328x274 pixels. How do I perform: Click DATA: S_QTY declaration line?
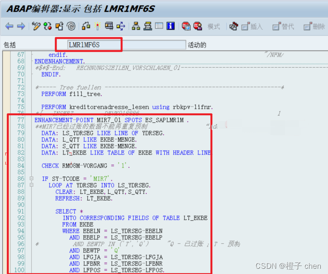(89, 146)
